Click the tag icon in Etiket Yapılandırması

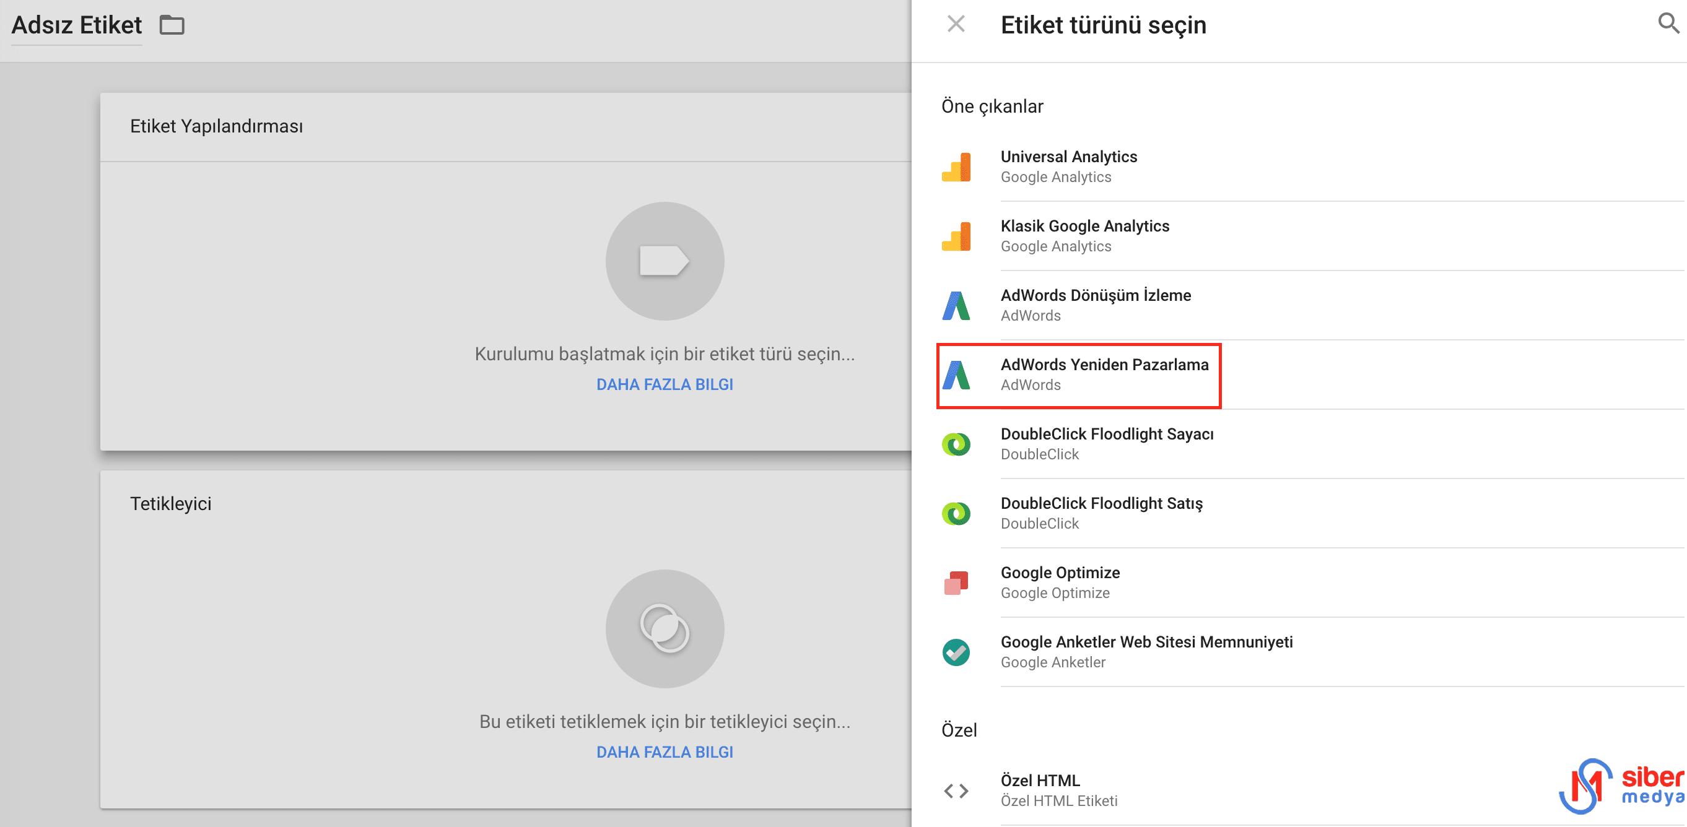coord(665,261)
